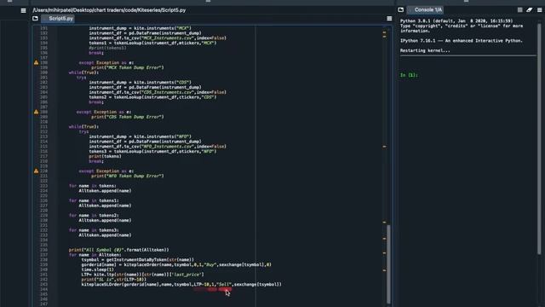The image size is (545, 307).
Task: Click the print(tokens) code line
Action: click(105, 156)
